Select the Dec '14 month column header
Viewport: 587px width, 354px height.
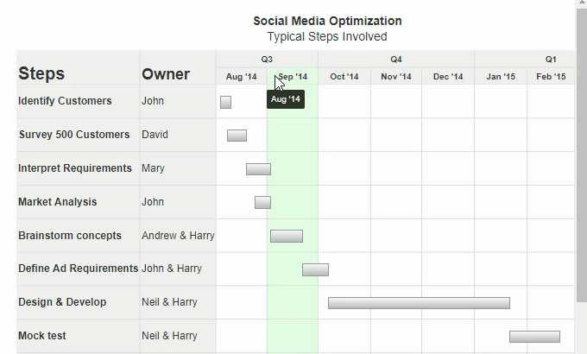448,77
